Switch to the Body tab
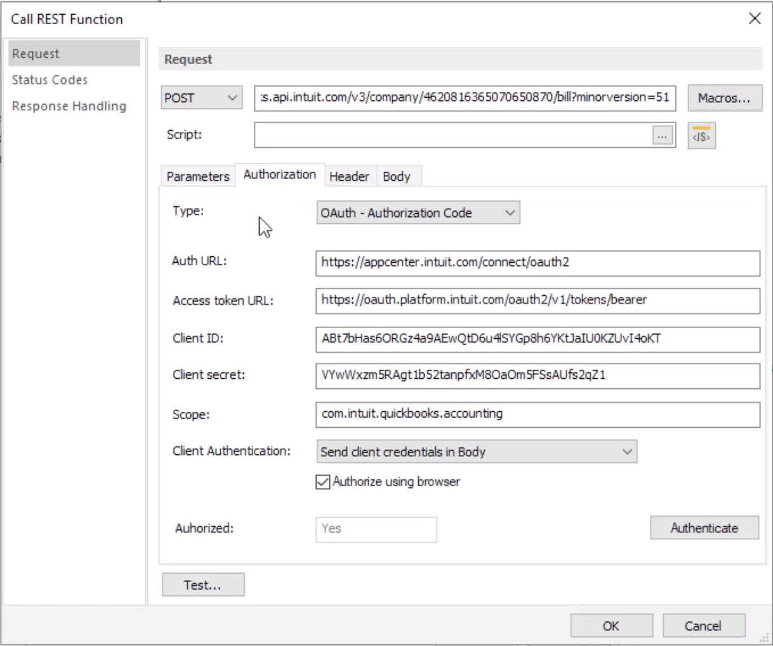 pyautogui.click(x=398, y=176)
